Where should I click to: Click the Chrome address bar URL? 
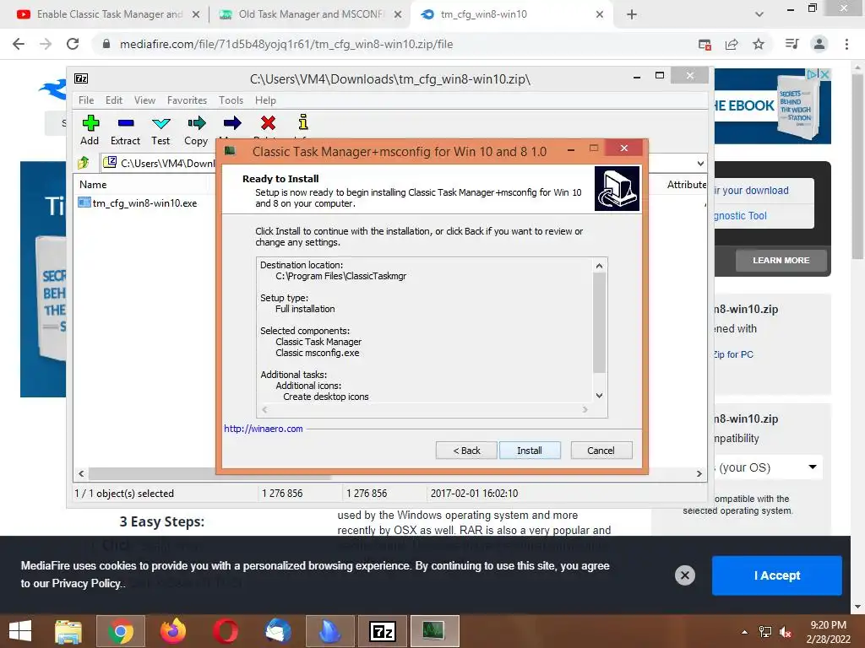pyautogui.click(x=286, y=44)
